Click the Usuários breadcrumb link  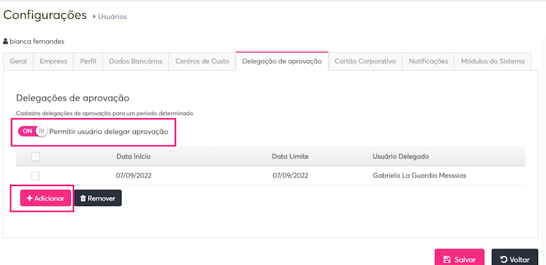[112, 16]
